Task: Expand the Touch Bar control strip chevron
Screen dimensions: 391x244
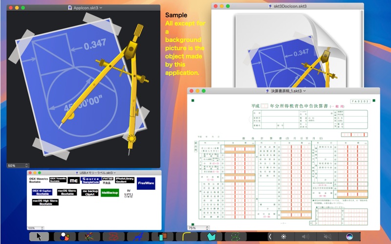Action: click(270, 237)
